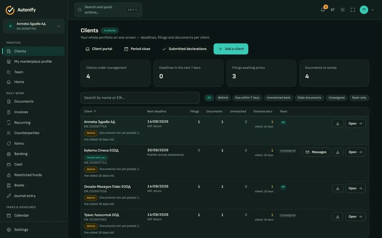Click the Journal entry pencil icon
382x238 pixels.
click(9, 196)
